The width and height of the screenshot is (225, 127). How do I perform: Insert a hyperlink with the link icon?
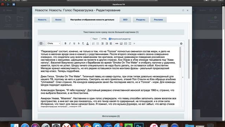117,43
